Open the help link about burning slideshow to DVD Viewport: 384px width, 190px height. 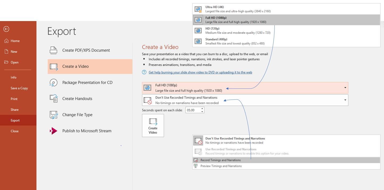(200, 72)
